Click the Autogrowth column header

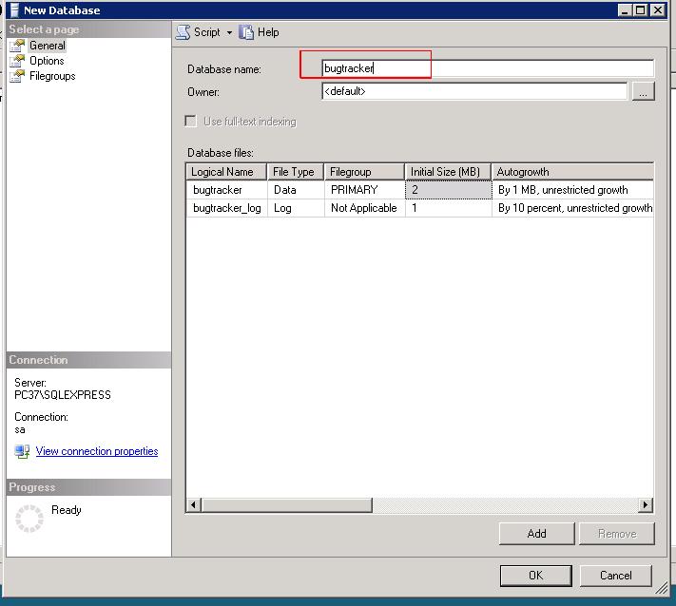tap(572, 172)
